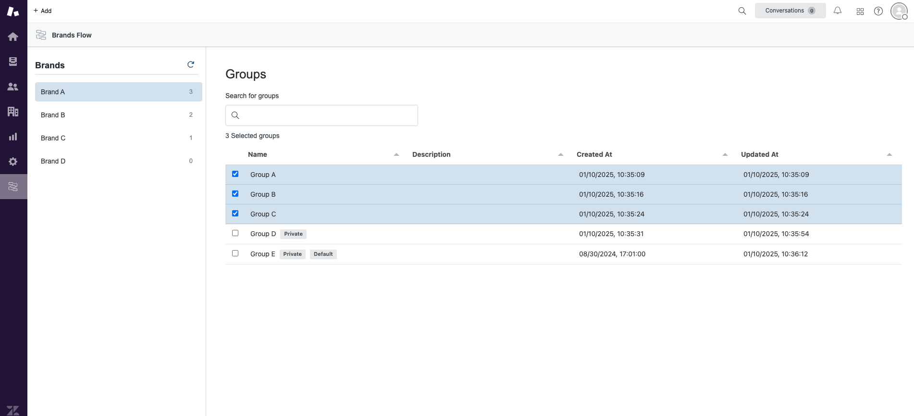Uncheck the Group A checkbox
The width and height of the screenshot is (914, 416).
[235, 174]
